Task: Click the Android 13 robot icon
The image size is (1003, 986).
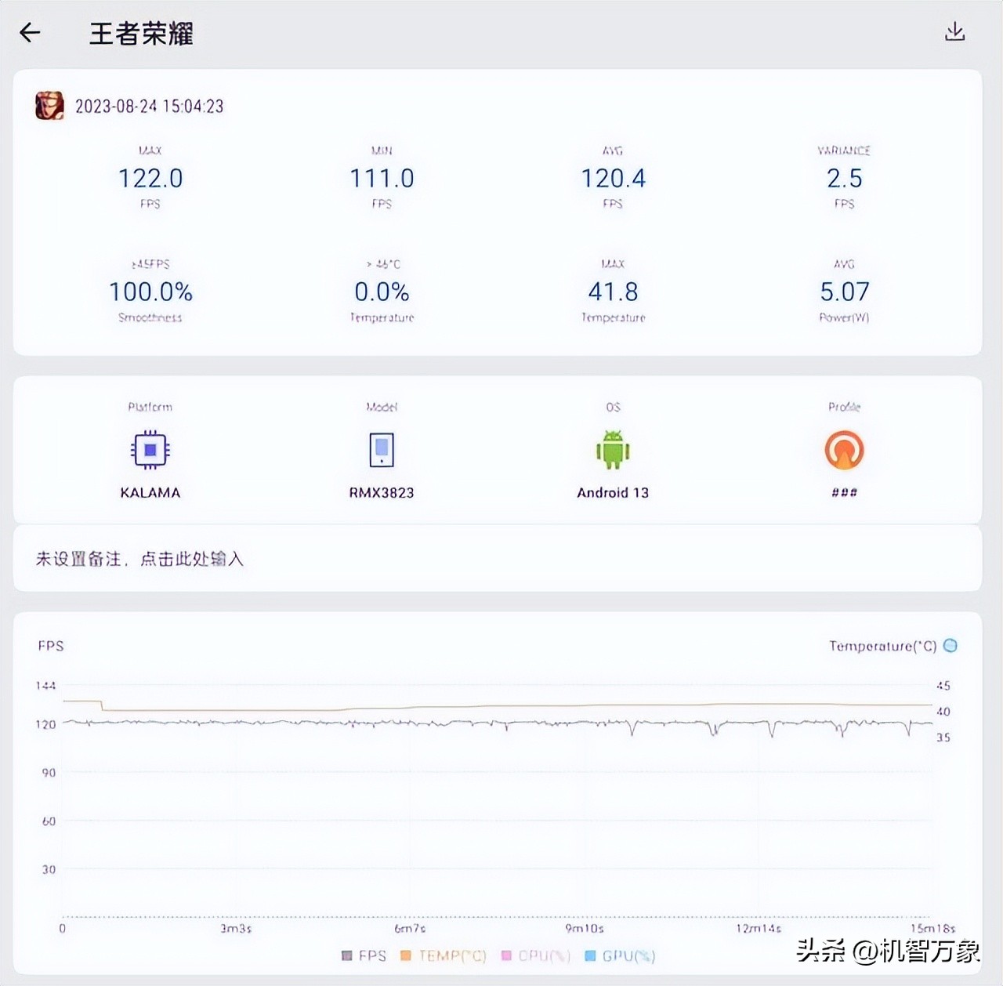Action: (613, 450)
